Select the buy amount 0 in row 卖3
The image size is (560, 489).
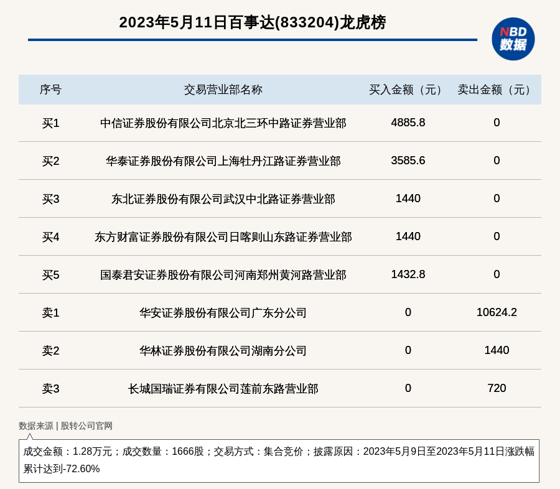(x=408, y=388)
